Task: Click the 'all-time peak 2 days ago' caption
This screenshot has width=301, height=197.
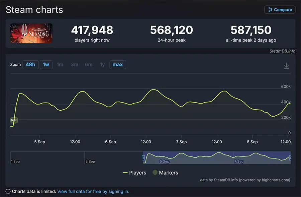Action: coord(251,40)
